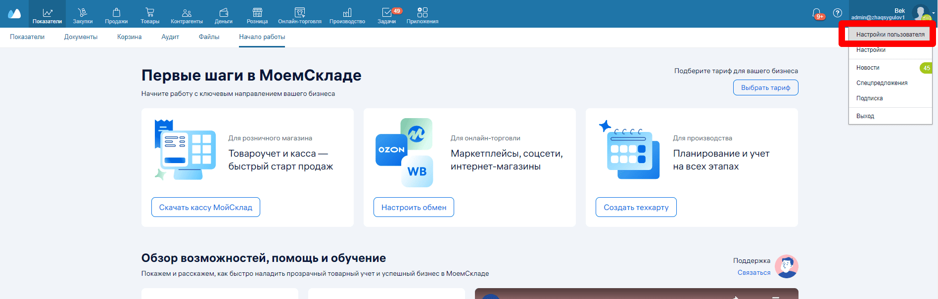Click the Первые шаги в МоемСкладе heading
This screenshot has width=938, height=299.
(251, 75)
